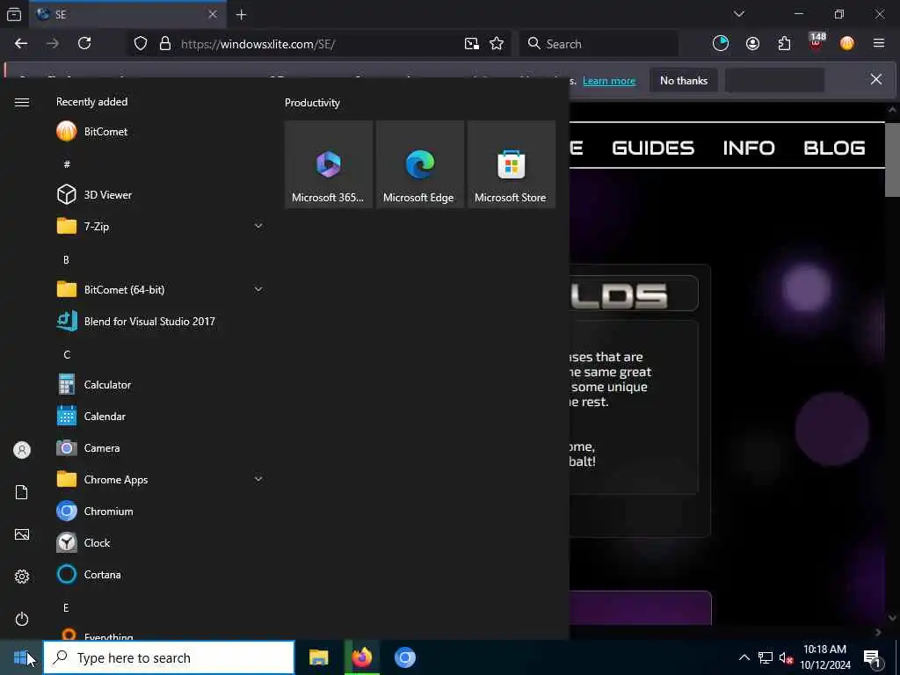Focus the taskbar search box
The image size is (900, 675).
(x=169, y=657)
